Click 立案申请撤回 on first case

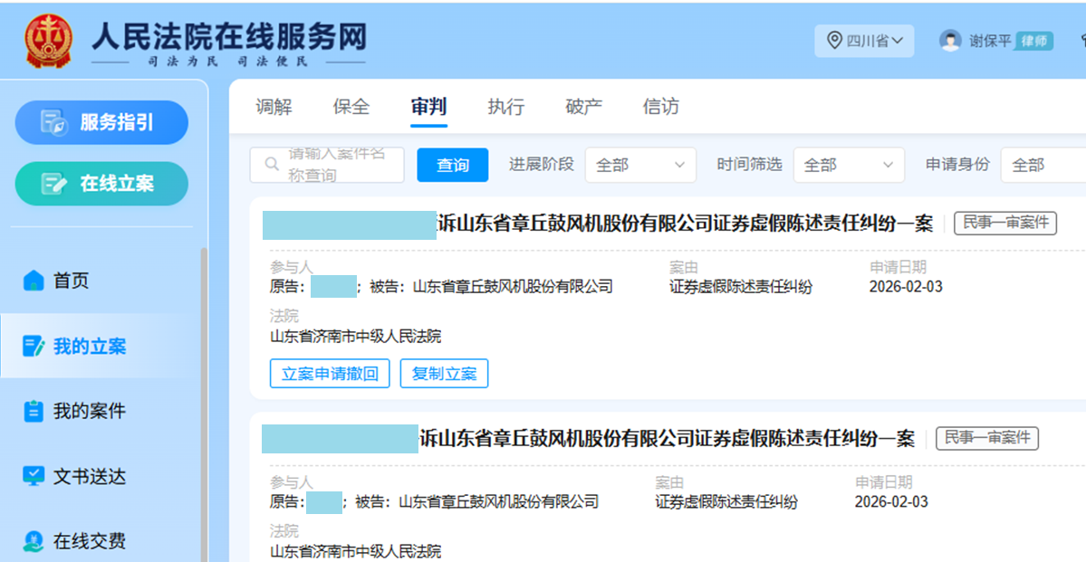pyautogui.click(x=330, y=374)
